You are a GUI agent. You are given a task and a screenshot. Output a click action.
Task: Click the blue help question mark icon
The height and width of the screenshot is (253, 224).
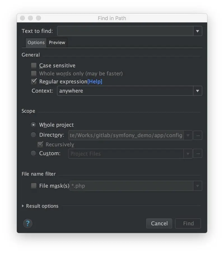click(28, 223)
